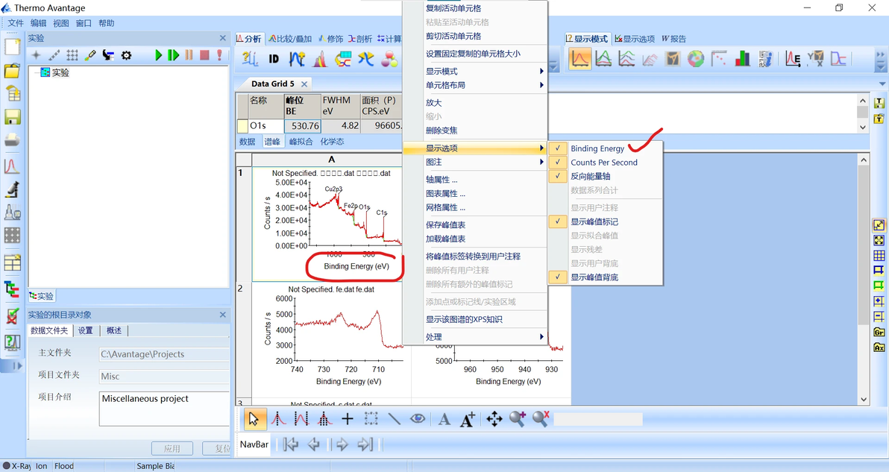
Task: Click the green Run experiment play icon
Action: (x=159, y=55)
